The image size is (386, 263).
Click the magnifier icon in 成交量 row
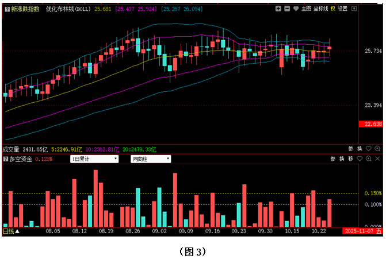tap(377, 149)
